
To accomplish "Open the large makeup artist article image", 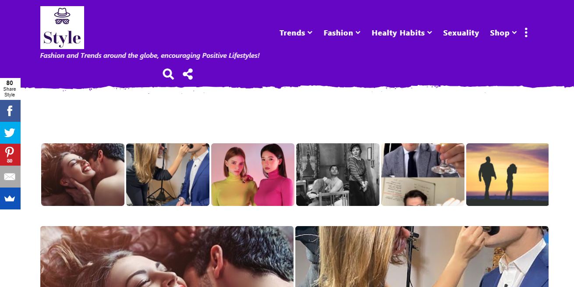I will (422, 256).
